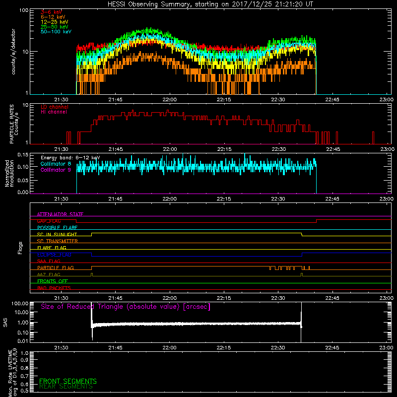397x397 pixels.
Task: Click the 100.00 value on SAS axis
Action: click(x=20, y=304)
